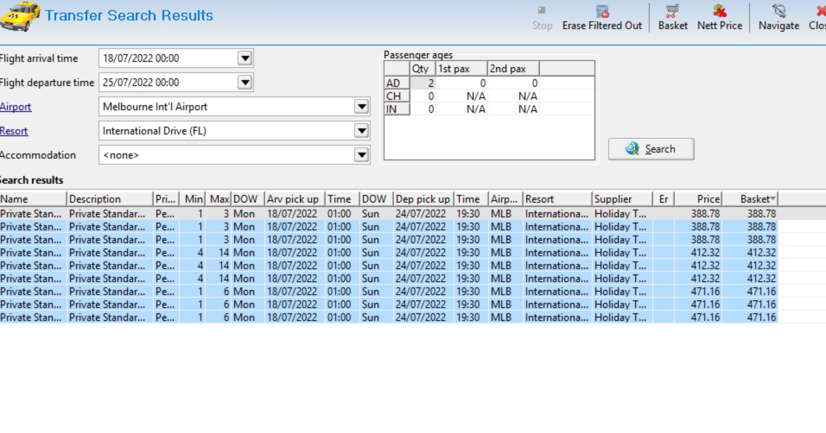Sort results by the Supplier column header
The height and width of the screenshot is (433, 826).
pos(622,199)
